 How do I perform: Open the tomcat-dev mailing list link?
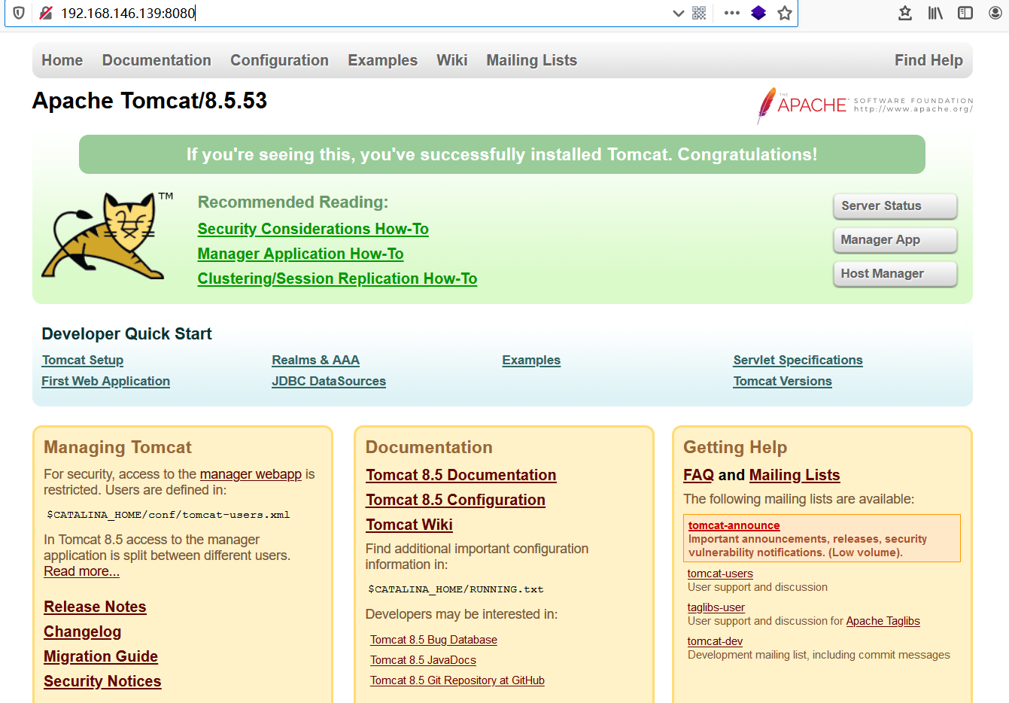tap(715, 641)
